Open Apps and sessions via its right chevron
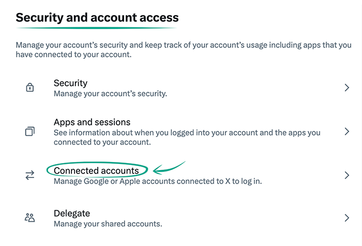362x246 pixels. pos(347,132)
